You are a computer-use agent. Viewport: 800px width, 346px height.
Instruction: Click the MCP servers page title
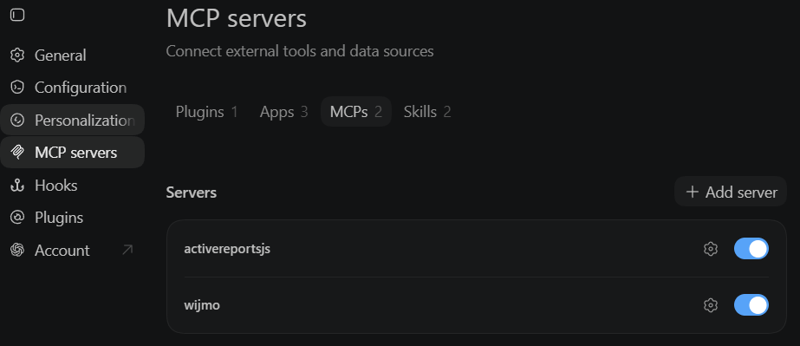237,18
